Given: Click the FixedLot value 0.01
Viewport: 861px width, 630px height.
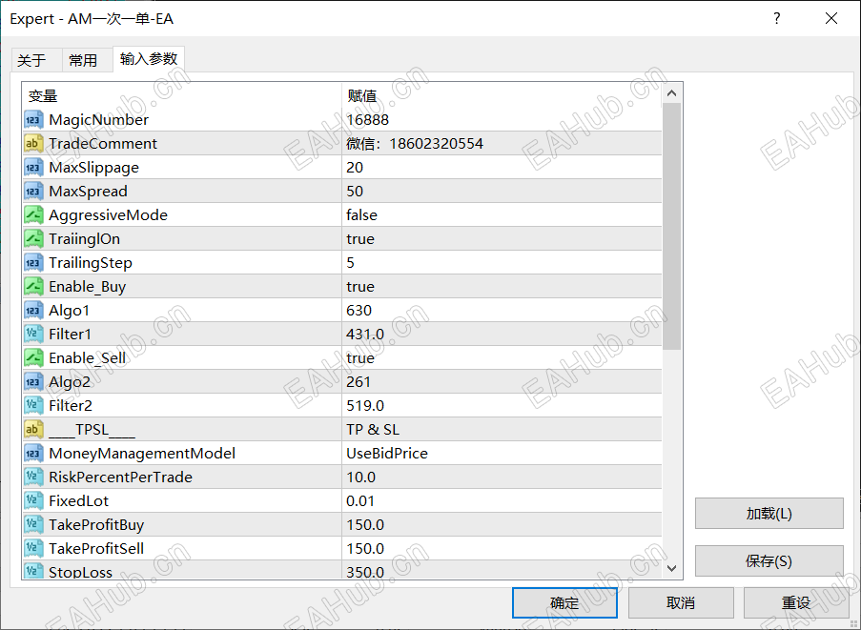Looking at the screenshot, I should coord(360,501).
